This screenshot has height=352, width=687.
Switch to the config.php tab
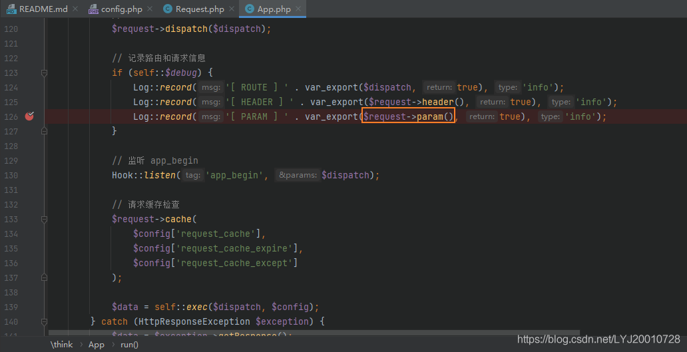121,9
